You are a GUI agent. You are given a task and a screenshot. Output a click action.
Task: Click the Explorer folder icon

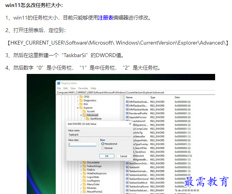81,108
